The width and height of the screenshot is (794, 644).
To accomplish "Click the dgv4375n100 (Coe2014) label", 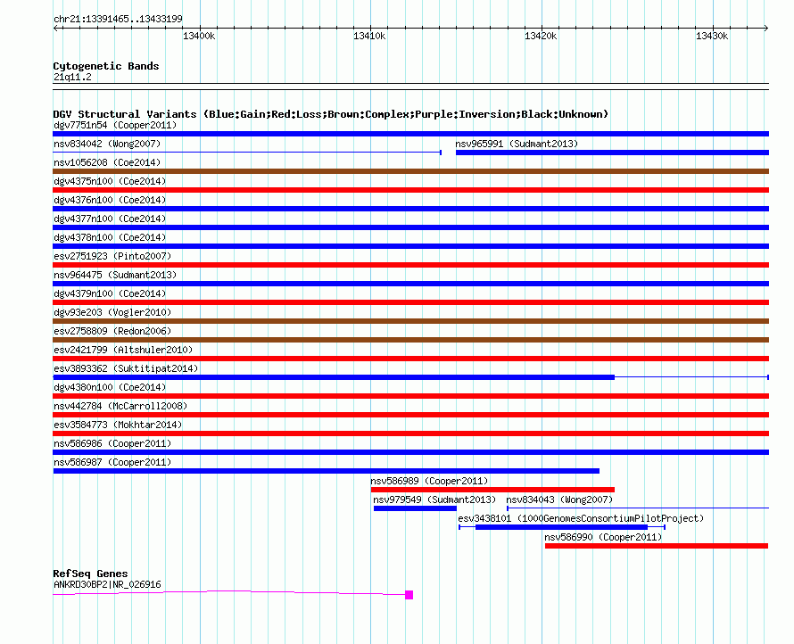I will (x=110, y=181).
